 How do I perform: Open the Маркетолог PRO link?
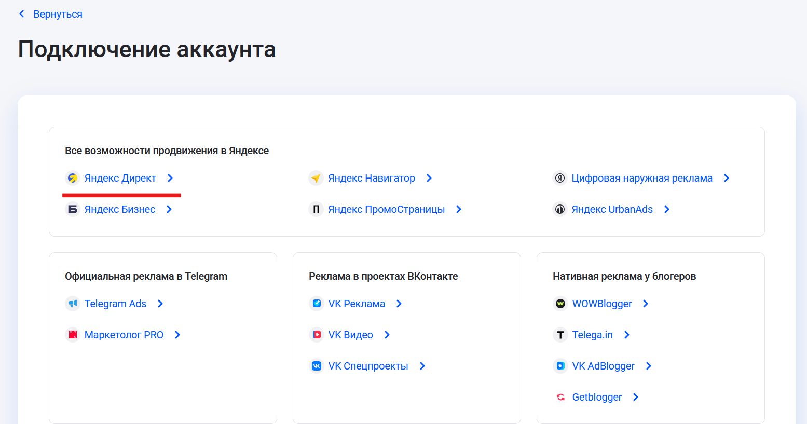(x=124, y=335)
